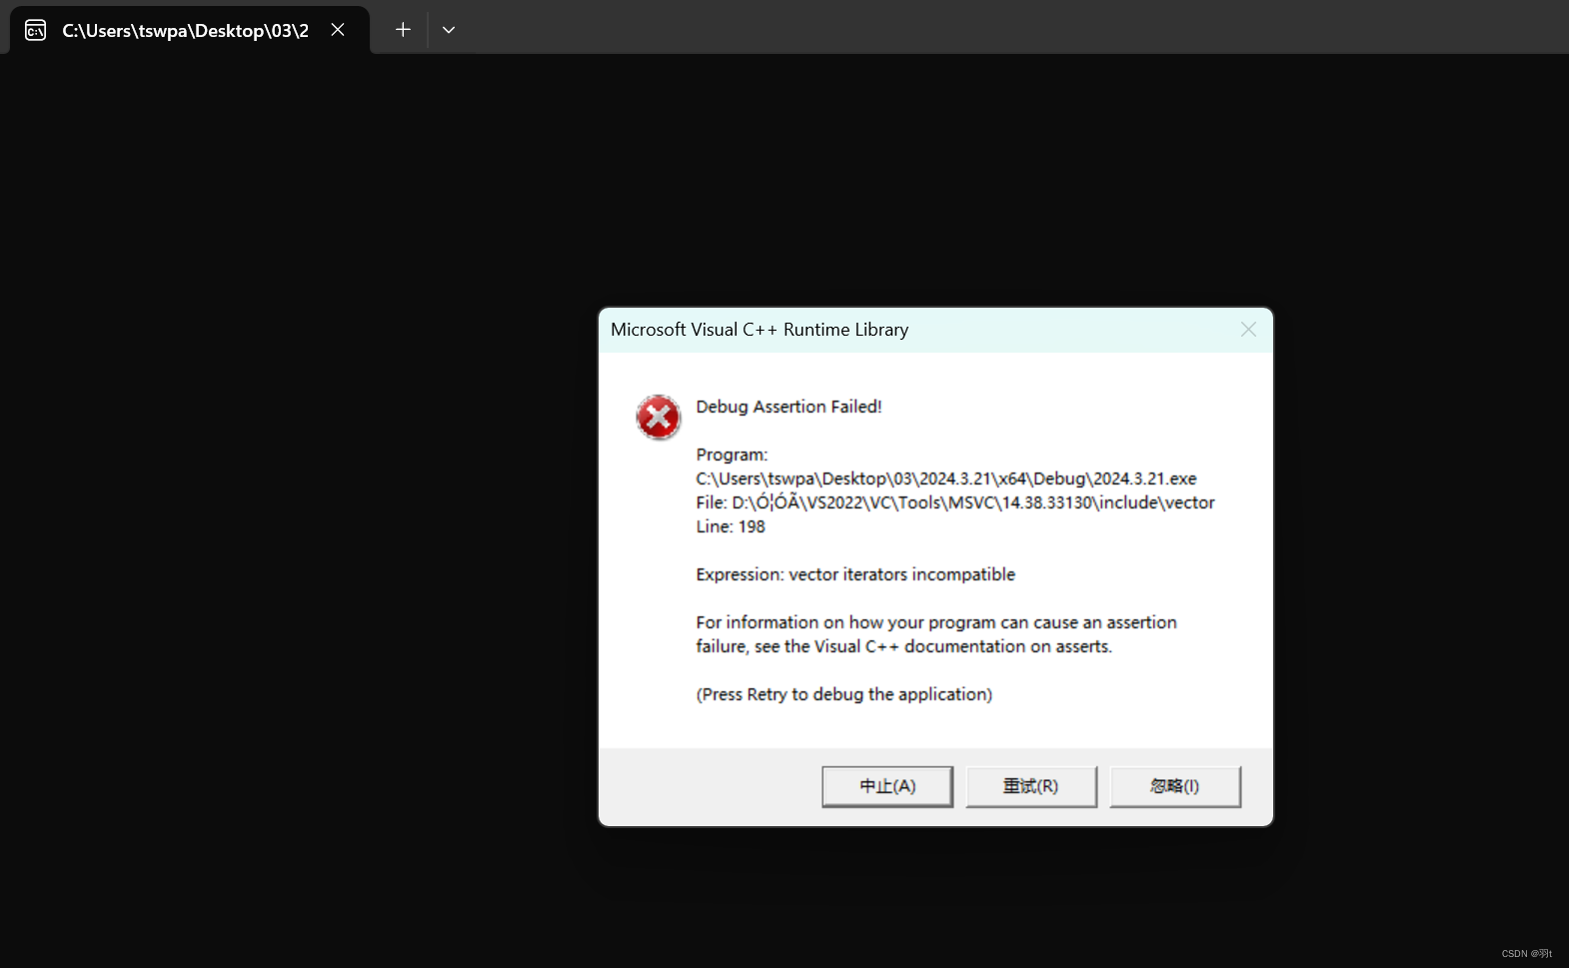Click the 'Microsoft Visual C++ Runtime Library' title
This screenshot has height=968, width=1569.
[760, 330]
